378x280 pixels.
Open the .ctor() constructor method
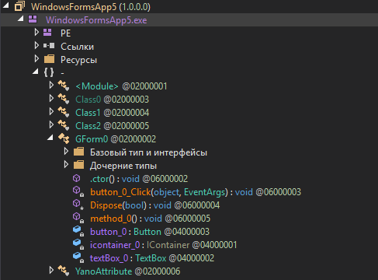[x=139, y=179]
